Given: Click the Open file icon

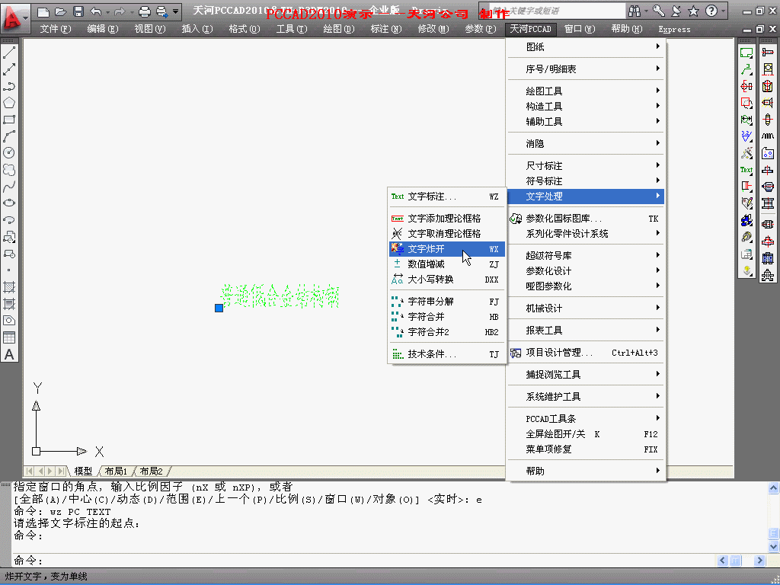Looking at the screenshot, I should pyautogui.click(x=61, y=11).
